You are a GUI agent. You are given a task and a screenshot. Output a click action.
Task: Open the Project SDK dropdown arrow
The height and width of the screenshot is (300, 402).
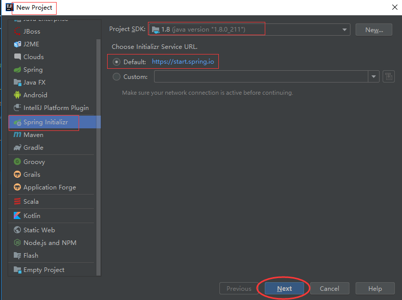[344, 30]
